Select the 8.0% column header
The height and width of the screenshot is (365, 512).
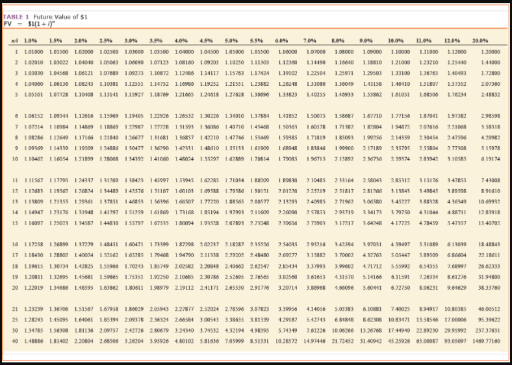338,41
